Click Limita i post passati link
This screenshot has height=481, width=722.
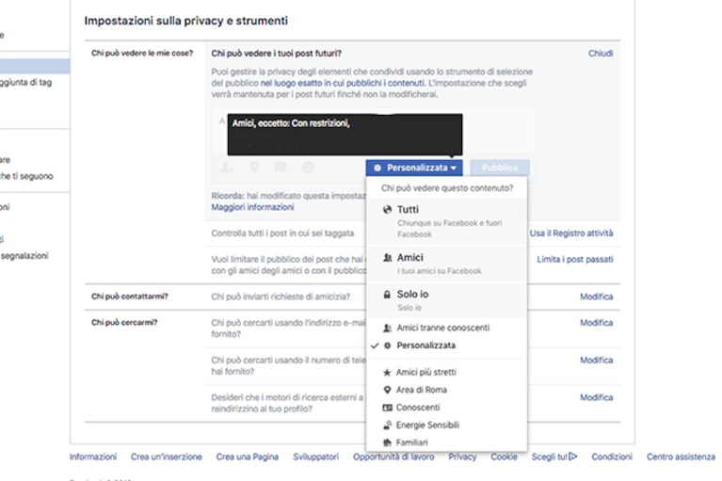574,259
